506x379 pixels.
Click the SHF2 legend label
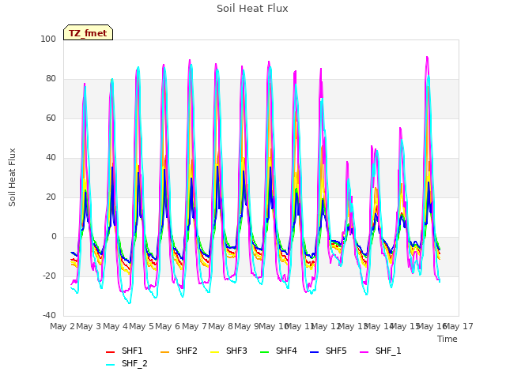187,351
